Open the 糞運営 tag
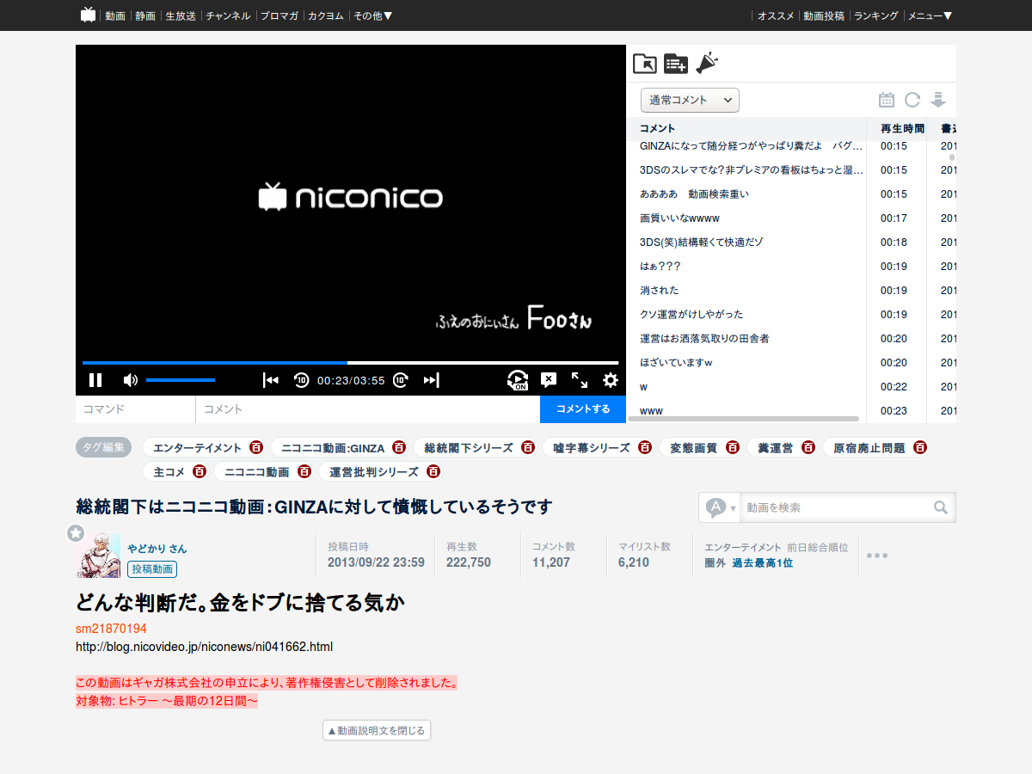 coord(775,448)
